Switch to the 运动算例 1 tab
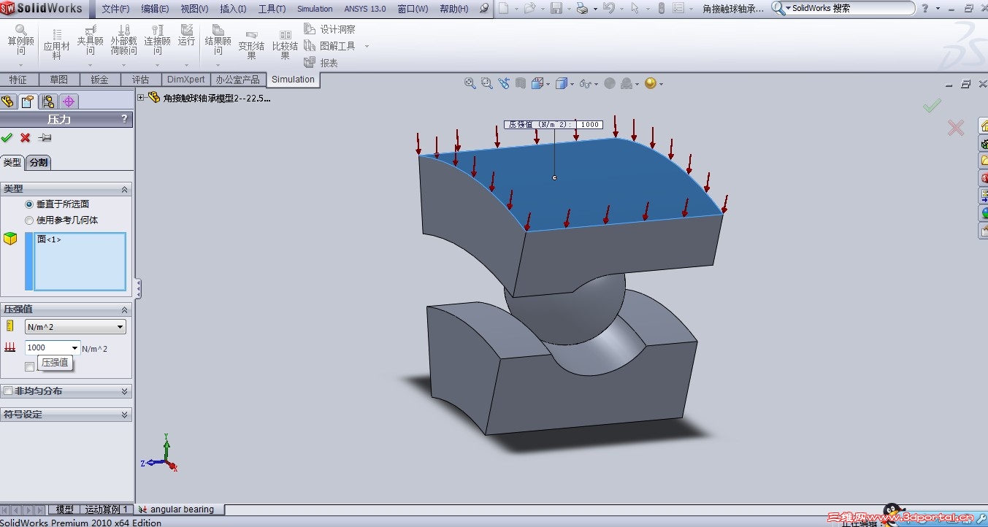988x527 pixels. [x=107, y=509]
